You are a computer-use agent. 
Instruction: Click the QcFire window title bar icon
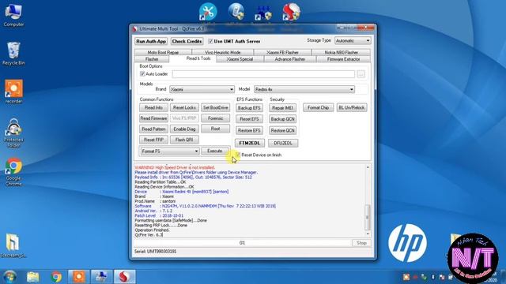(135, 29)
